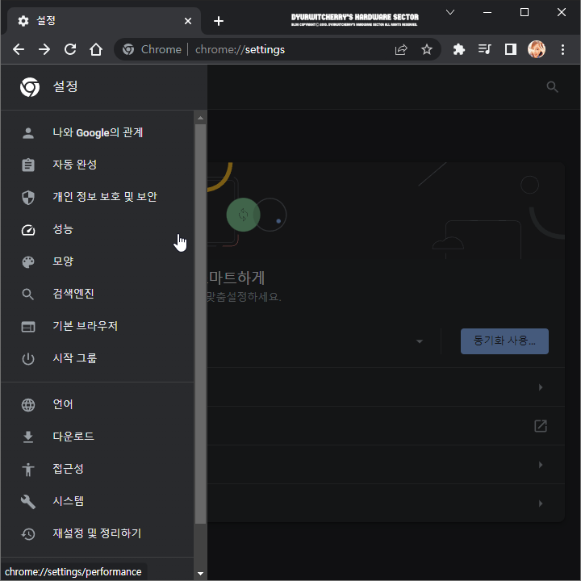Click the magnifier icon beside 검색엔진
This screenshot has width=581, height=581.
tap(27, 295)
